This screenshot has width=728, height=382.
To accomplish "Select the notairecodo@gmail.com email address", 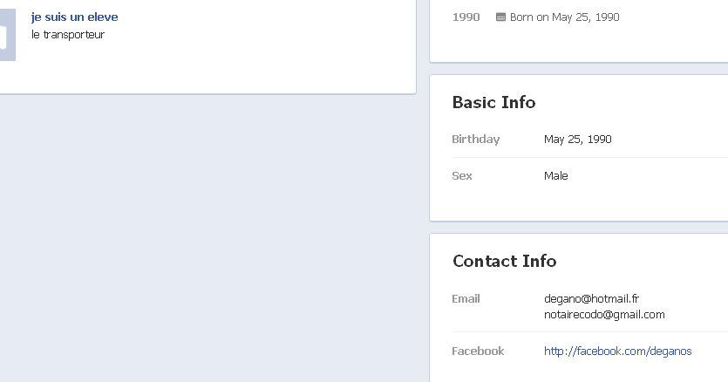I will 604,314.
